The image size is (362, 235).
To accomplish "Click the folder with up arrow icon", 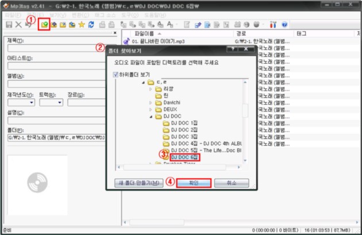I will [54, 25].
